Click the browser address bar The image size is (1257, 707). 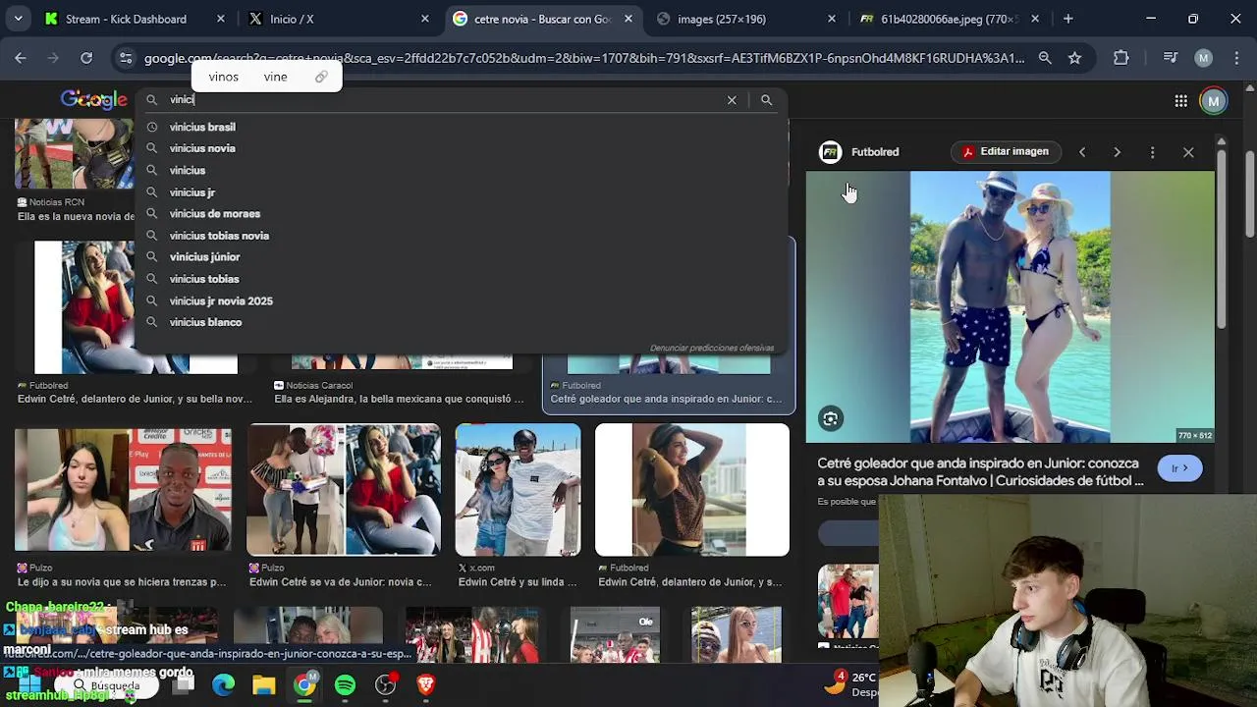click(584, 58)
